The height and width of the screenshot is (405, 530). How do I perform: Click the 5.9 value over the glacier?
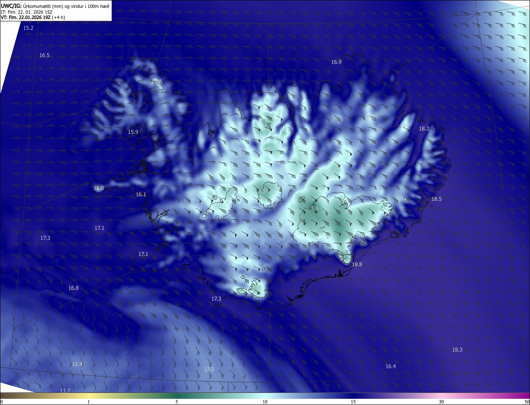(314, 209)
